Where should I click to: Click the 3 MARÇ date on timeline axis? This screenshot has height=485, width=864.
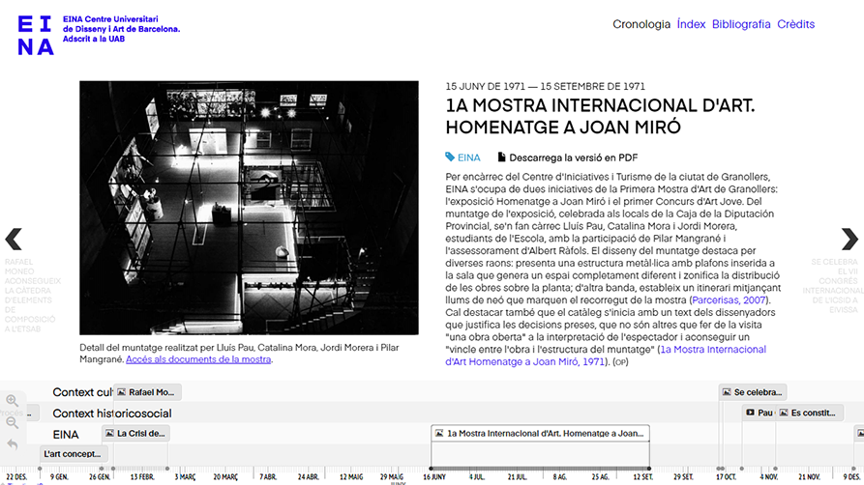pos(185,476)
